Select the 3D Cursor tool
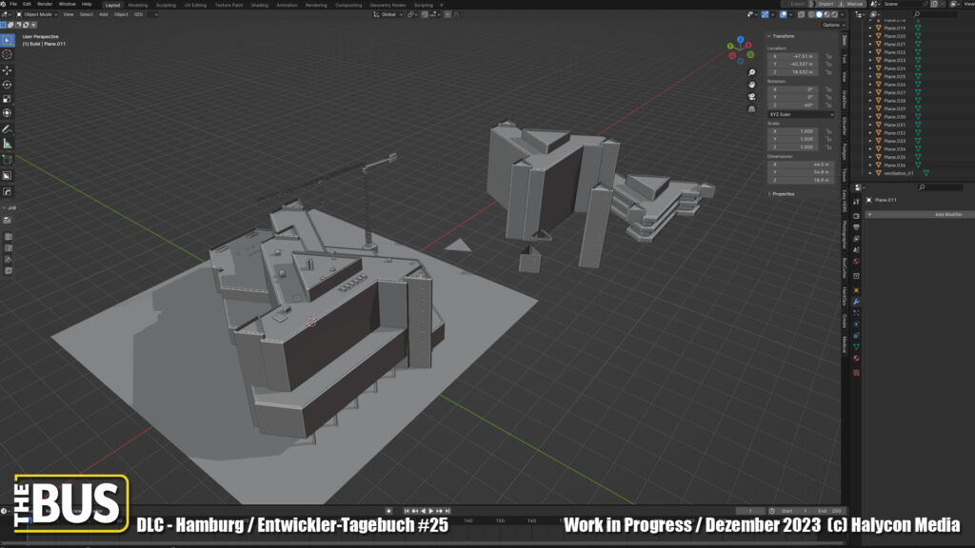The width and height of the screenshot is (975, 548). click(7, 55)
